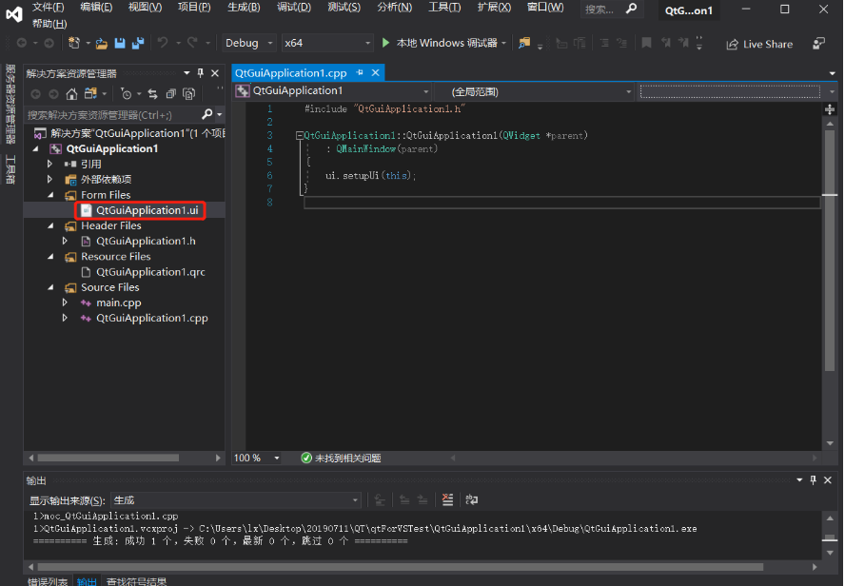Save the current file with floppy icon

pyautogui.click(x=120, y=44)
